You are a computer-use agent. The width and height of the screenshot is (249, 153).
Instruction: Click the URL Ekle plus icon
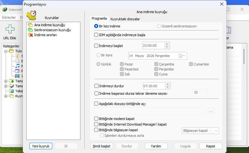[x=10, y=29]
